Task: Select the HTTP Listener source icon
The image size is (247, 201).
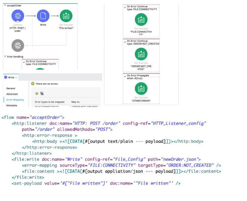Action: pyautogui.click(x=18, y=16)
